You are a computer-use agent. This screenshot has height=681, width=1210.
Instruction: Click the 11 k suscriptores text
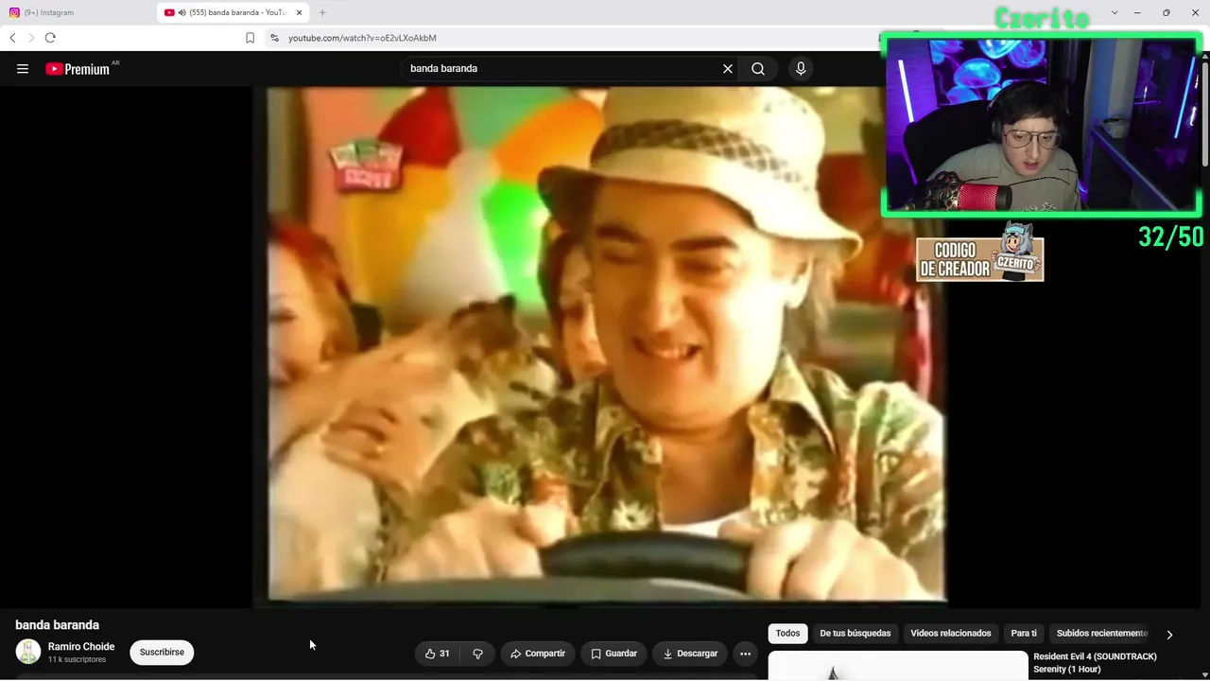[77, 659]
